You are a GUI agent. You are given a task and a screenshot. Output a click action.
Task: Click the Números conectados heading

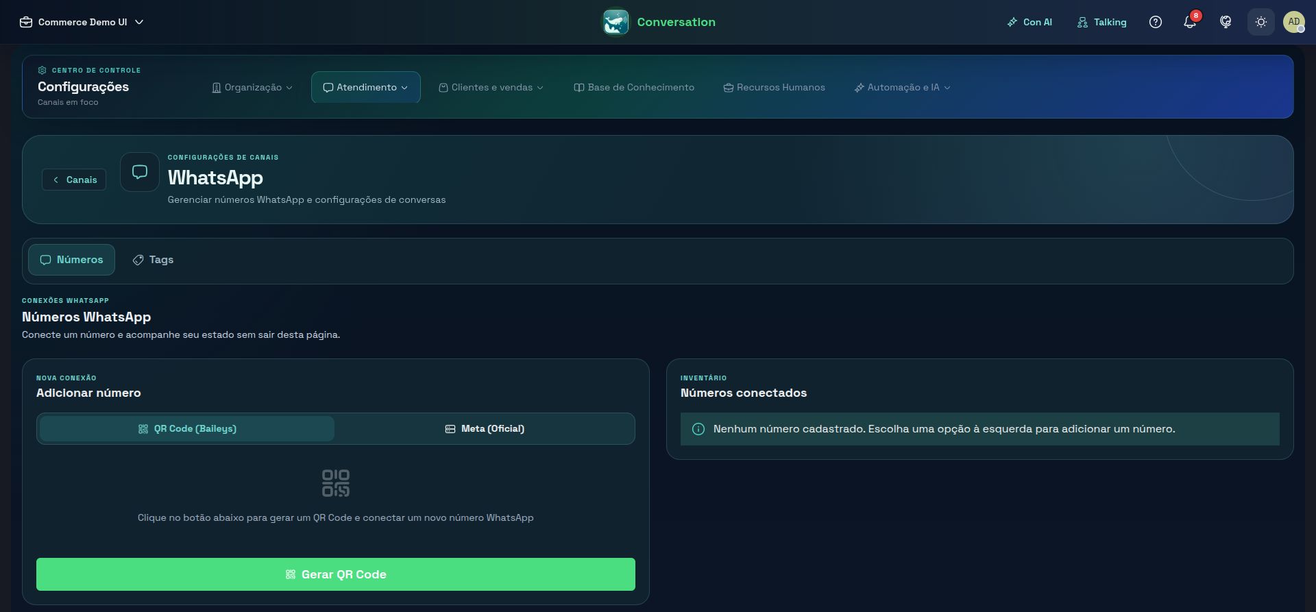click(x=744, y=393)
